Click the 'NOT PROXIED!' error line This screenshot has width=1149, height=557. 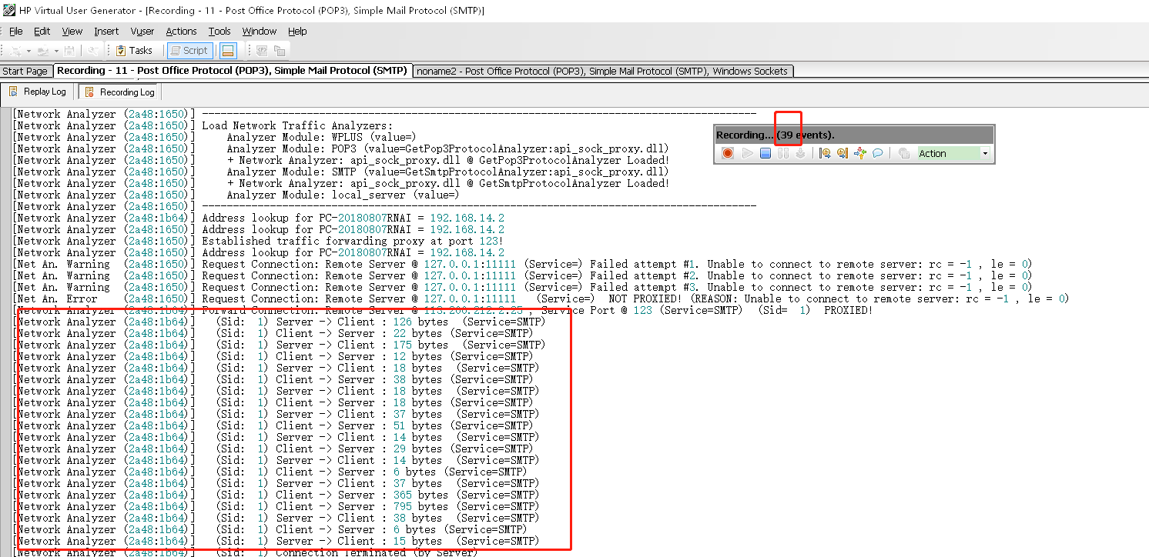tap(542, 299)
